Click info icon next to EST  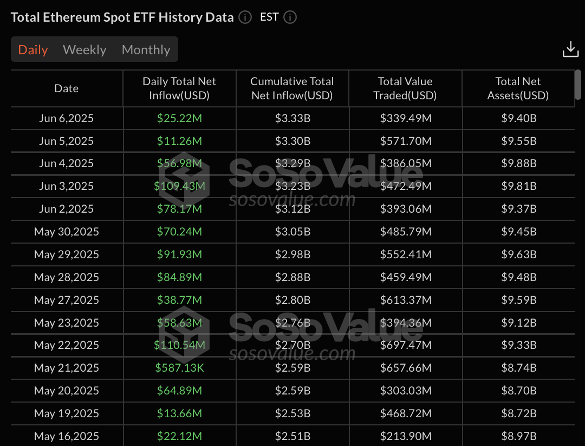coord(290,17)
